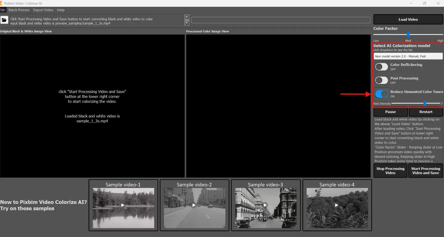The width and height of the screenshot is (444, 237).
Task: Open the File menu
Action: pyautogui.click(x=2, y=10)
